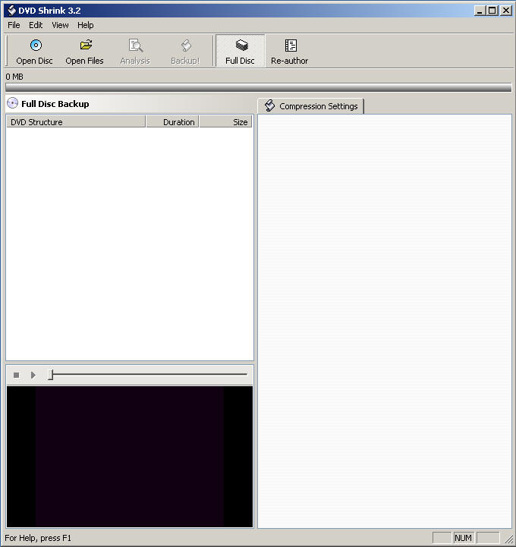Stop the preview playback

pyautogui.click(x=16, y=375)
